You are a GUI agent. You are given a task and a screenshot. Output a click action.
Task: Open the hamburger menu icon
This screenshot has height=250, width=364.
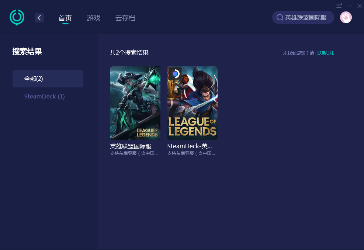click(x=339, y=6)
